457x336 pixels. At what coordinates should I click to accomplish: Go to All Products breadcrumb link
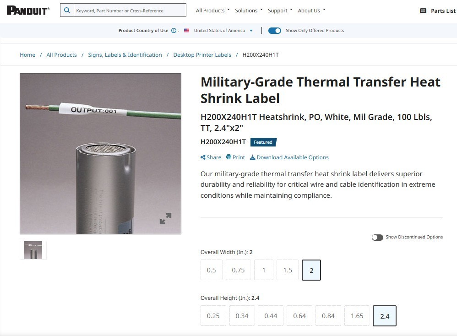point(61,55)
